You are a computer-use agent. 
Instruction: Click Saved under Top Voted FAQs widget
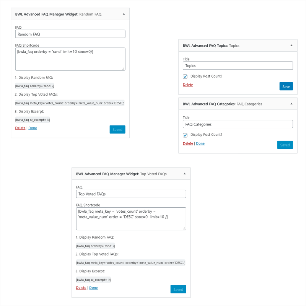click(178, 289)
